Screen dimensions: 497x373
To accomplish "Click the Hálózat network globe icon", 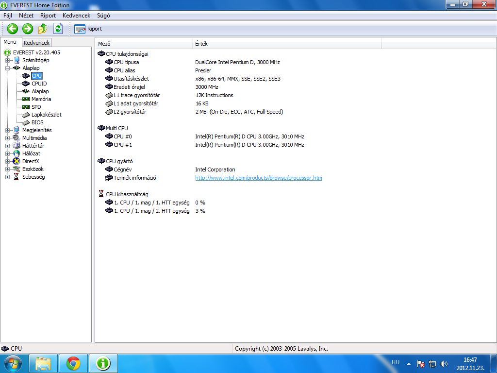I will tap(17, 153).
